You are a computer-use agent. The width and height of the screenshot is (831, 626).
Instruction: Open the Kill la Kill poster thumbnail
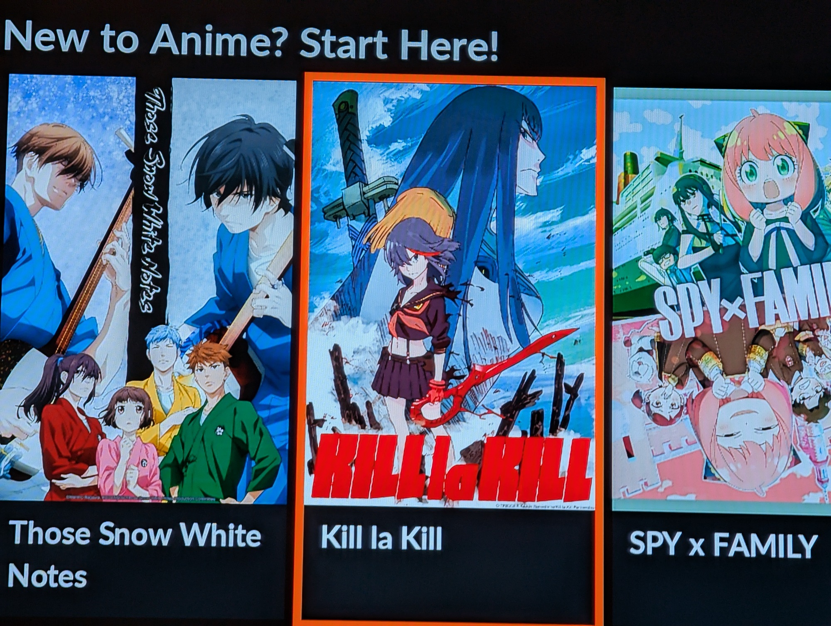click(453, 295)
